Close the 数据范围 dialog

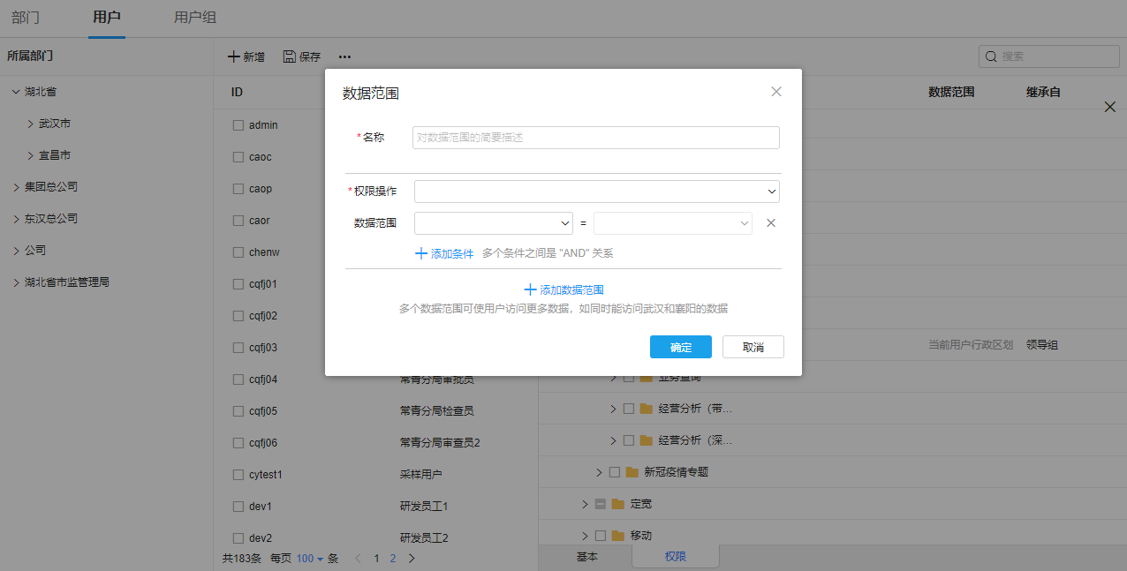coord(776,92)
